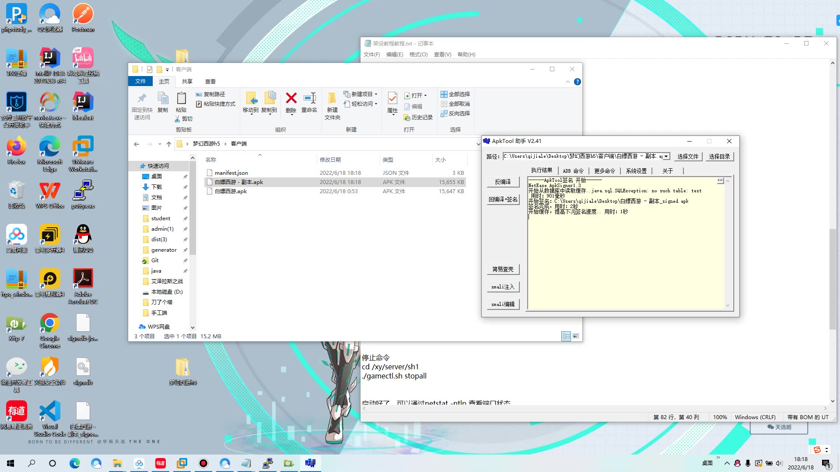Open Recycle Bin on desktop
Image resolution: width=840 pixels, height=472 pixels.
tap(17, 194)
